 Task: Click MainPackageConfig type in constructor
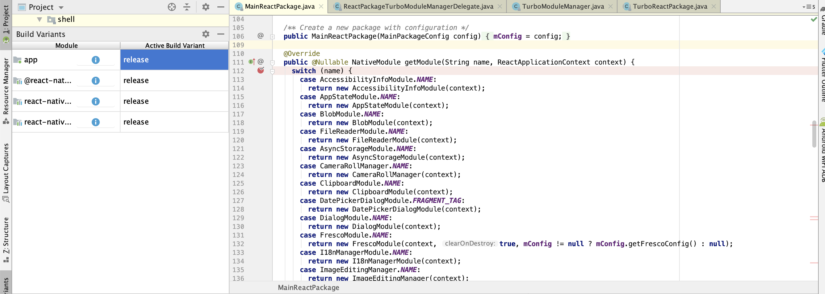(x=415, y=37)
